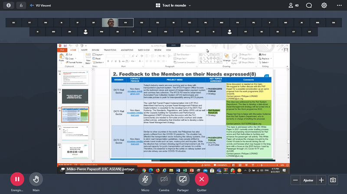Select the active participant video thumbnail

(x=111, y=22)
